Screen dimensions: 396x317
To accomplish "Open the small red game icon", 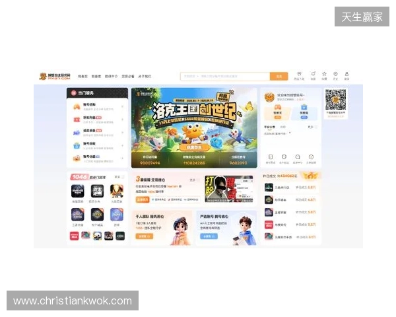I will pyautogui.click(x=74, y=236).
